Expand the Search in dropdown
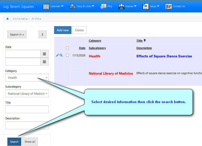The height and width of the screenshot is (146, 202). pos(17,35)
